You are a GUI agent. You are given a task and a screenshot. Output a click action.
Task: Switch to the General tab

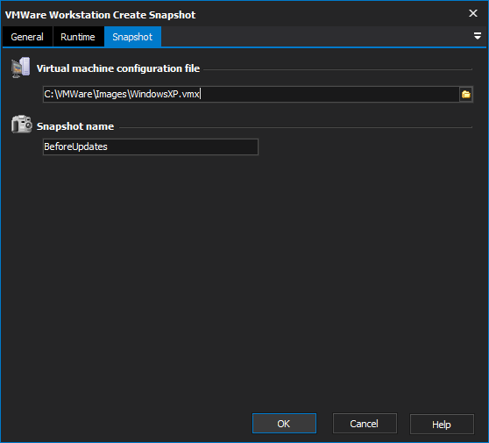coord(27,37)
